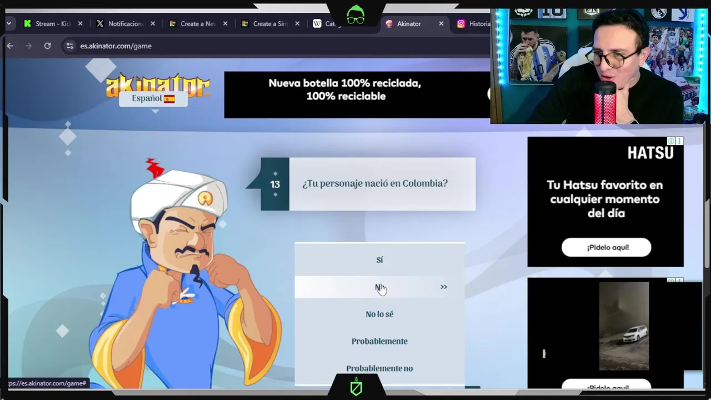Answer No to the question
This screenshot has width=711, height=400.
pyautogui.click(x=379, y=287)
